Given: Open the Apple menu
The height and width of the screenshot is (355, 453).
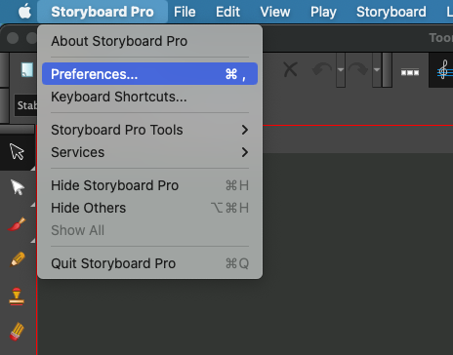Looking at the screenshot, I should (24, 12).
